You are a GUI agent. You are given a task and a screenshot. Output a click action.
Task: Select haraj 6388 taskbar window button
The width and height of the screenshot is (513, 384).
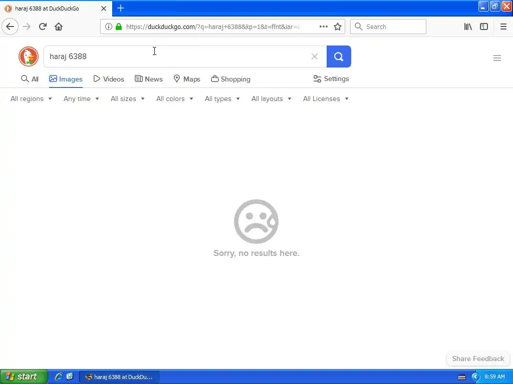[x=119, y=377]
